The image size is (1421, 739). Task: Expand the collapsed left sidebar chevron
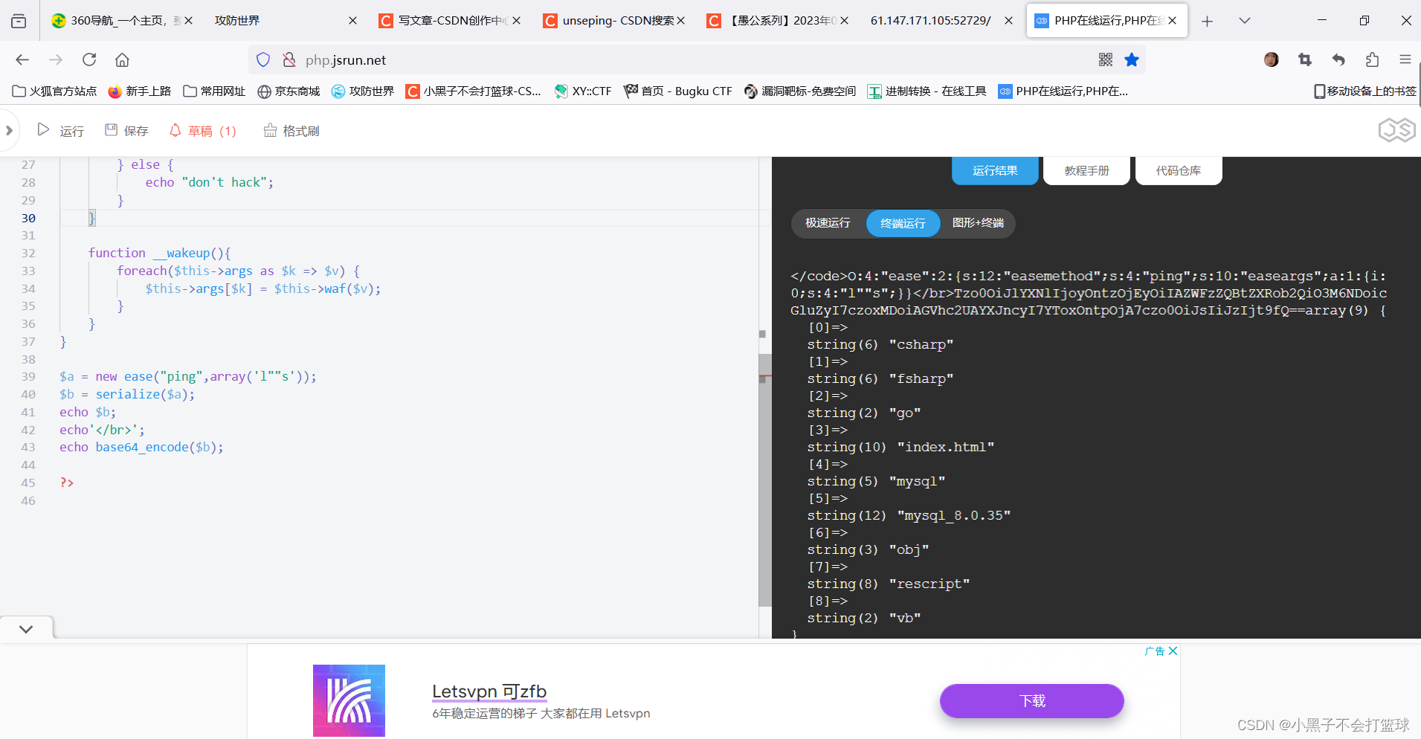click(8, 130)
